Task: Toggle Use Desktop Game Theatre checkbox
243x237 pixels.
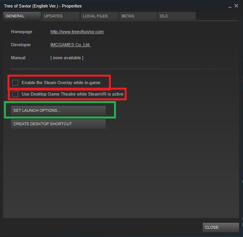Action: [15, 94]
